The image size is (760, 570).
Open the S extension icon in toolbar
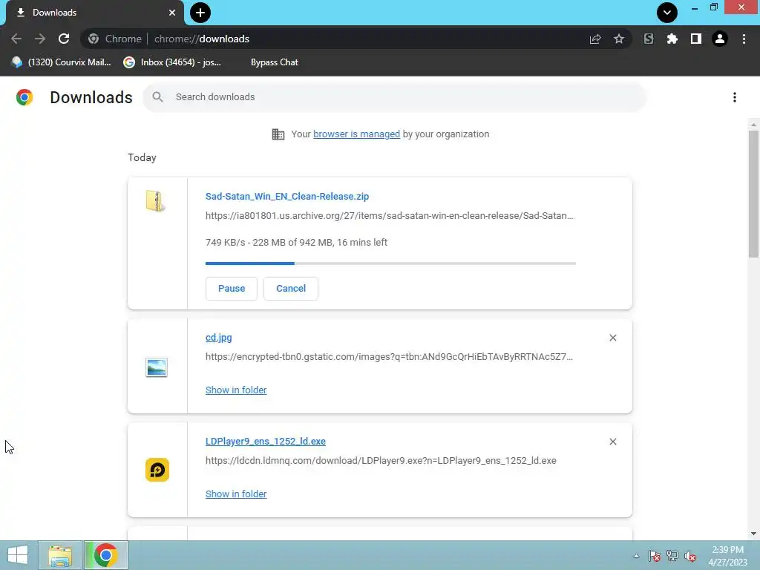pos(649,39)
